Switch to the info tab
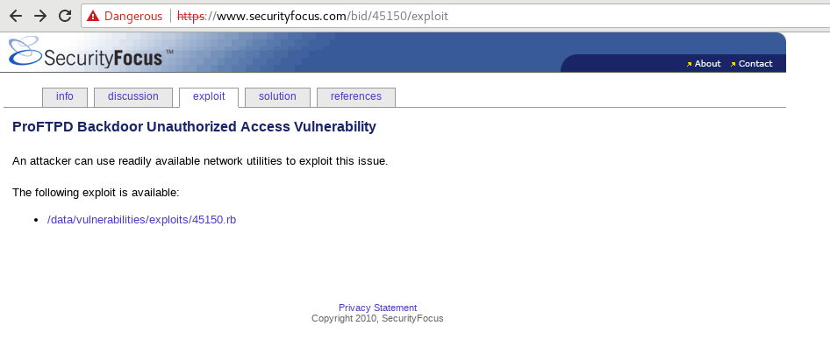 (x=65, y=97)
